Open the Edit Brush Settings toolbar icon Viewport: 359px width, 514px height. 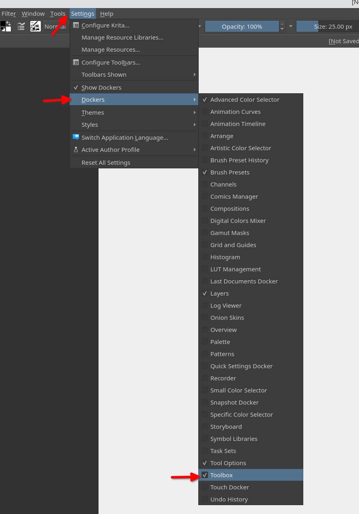21,26
